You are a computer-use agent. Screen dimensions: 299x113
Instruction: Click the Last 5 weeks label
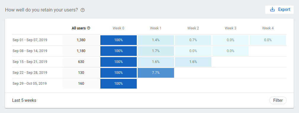(24, 100)
